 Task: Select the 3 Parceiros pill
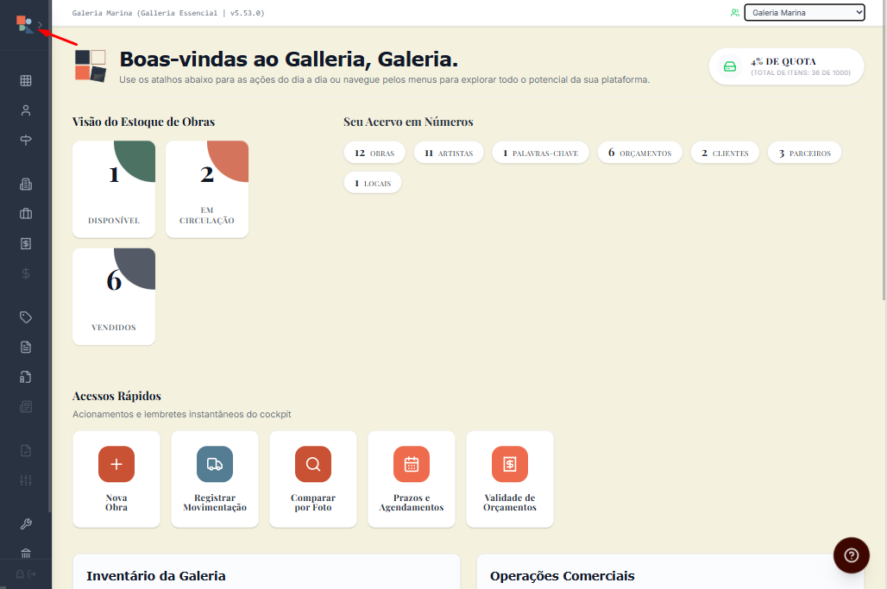[x=804, y=153]
